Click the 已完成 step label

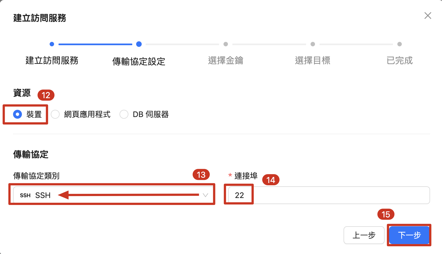tap(400, 60)
